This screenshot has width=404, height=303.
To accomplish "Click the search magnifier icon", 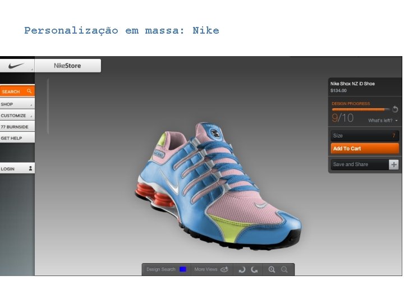I will tap(29, 91).
